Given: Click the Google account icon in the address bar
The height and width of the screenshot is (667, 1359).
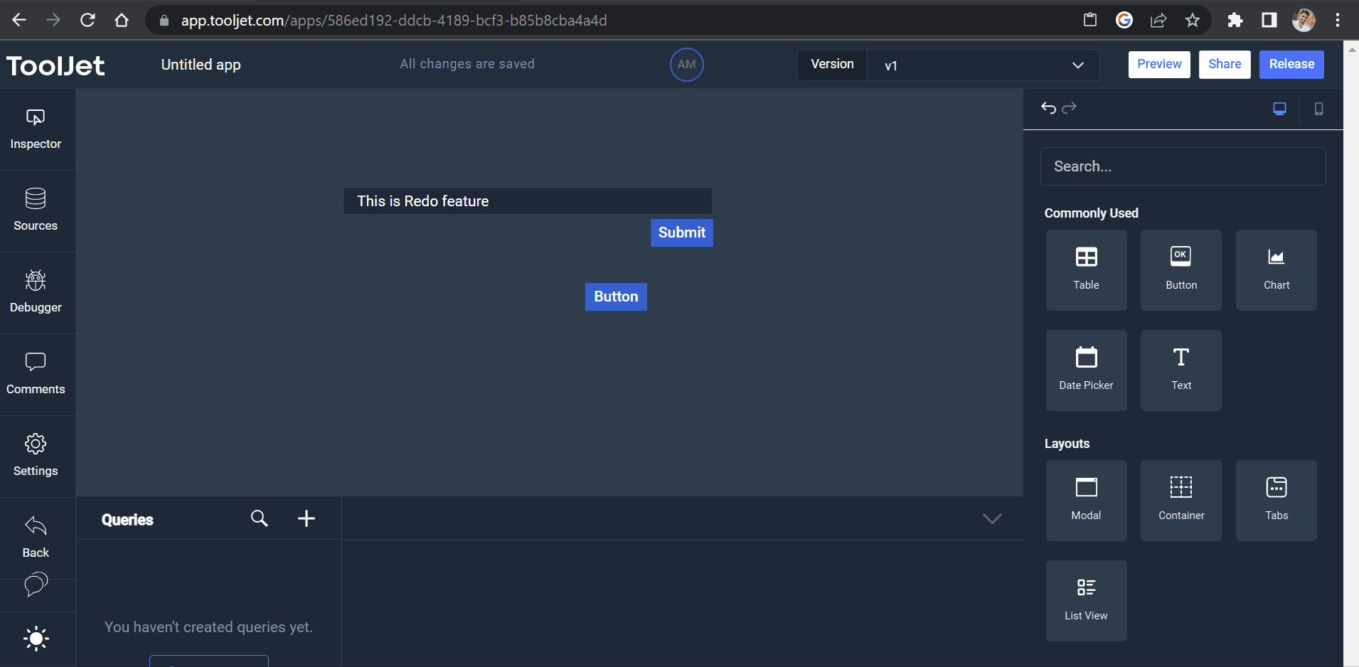Looking at the screenshot, I should click(1124, 20).
